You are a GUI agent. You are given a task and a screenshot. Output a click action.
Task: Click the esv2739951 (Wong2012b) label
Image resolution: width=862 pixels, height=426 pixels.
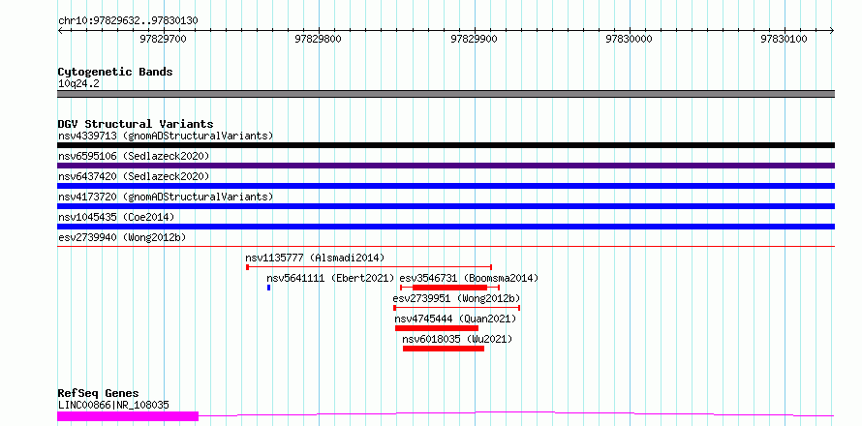(x=456, y=298)
